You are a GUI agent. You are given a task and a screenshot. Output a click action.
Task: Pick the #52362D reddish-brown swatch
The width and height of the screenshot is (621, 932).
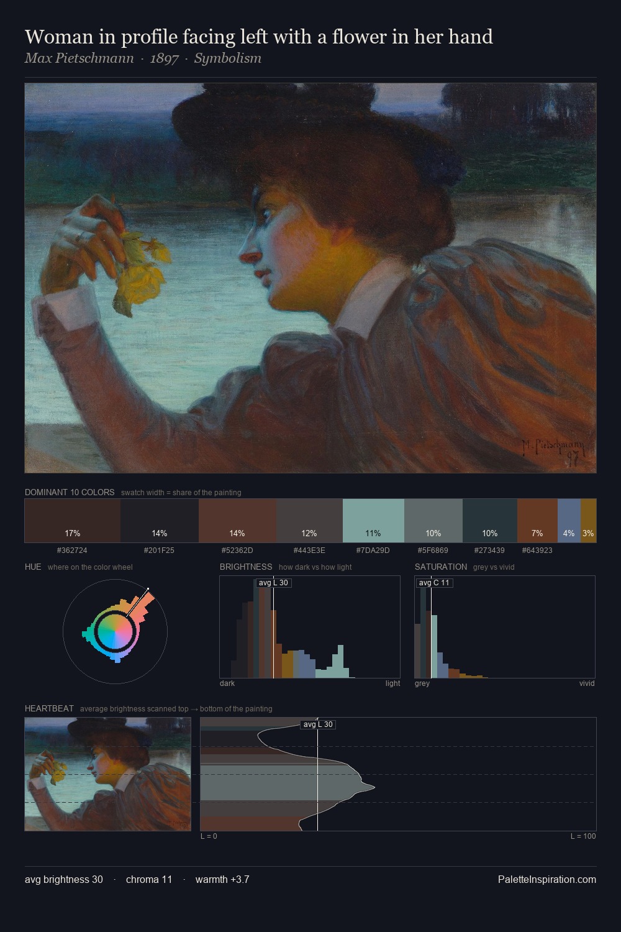(x=237, y=521)
